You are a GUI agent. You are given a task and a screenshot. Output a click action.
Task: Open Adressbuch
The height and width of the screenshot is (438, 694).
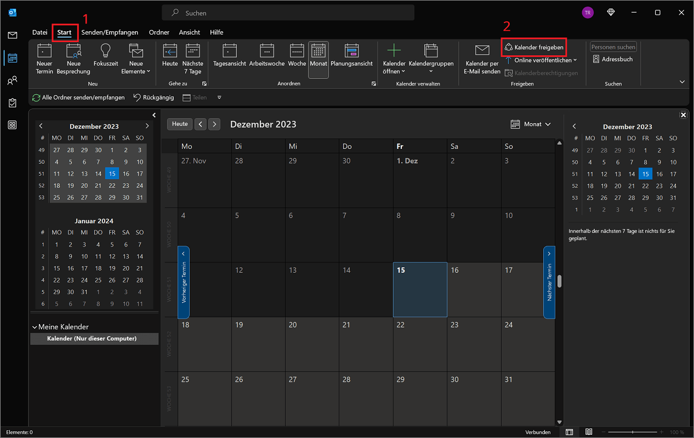(612, 59)
